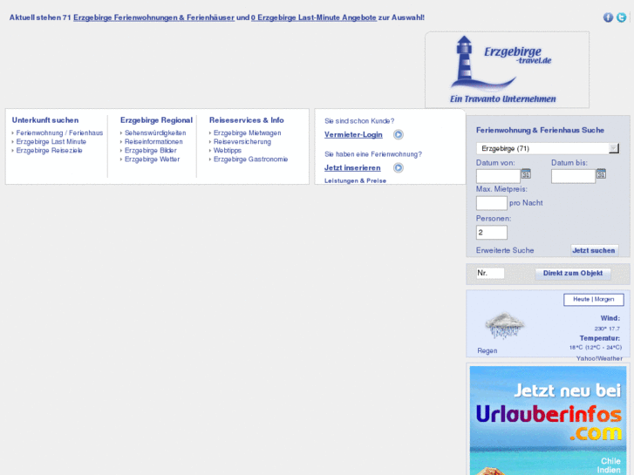
Task: Open Leistungen & Preise link
Action: tap(356, 180)
